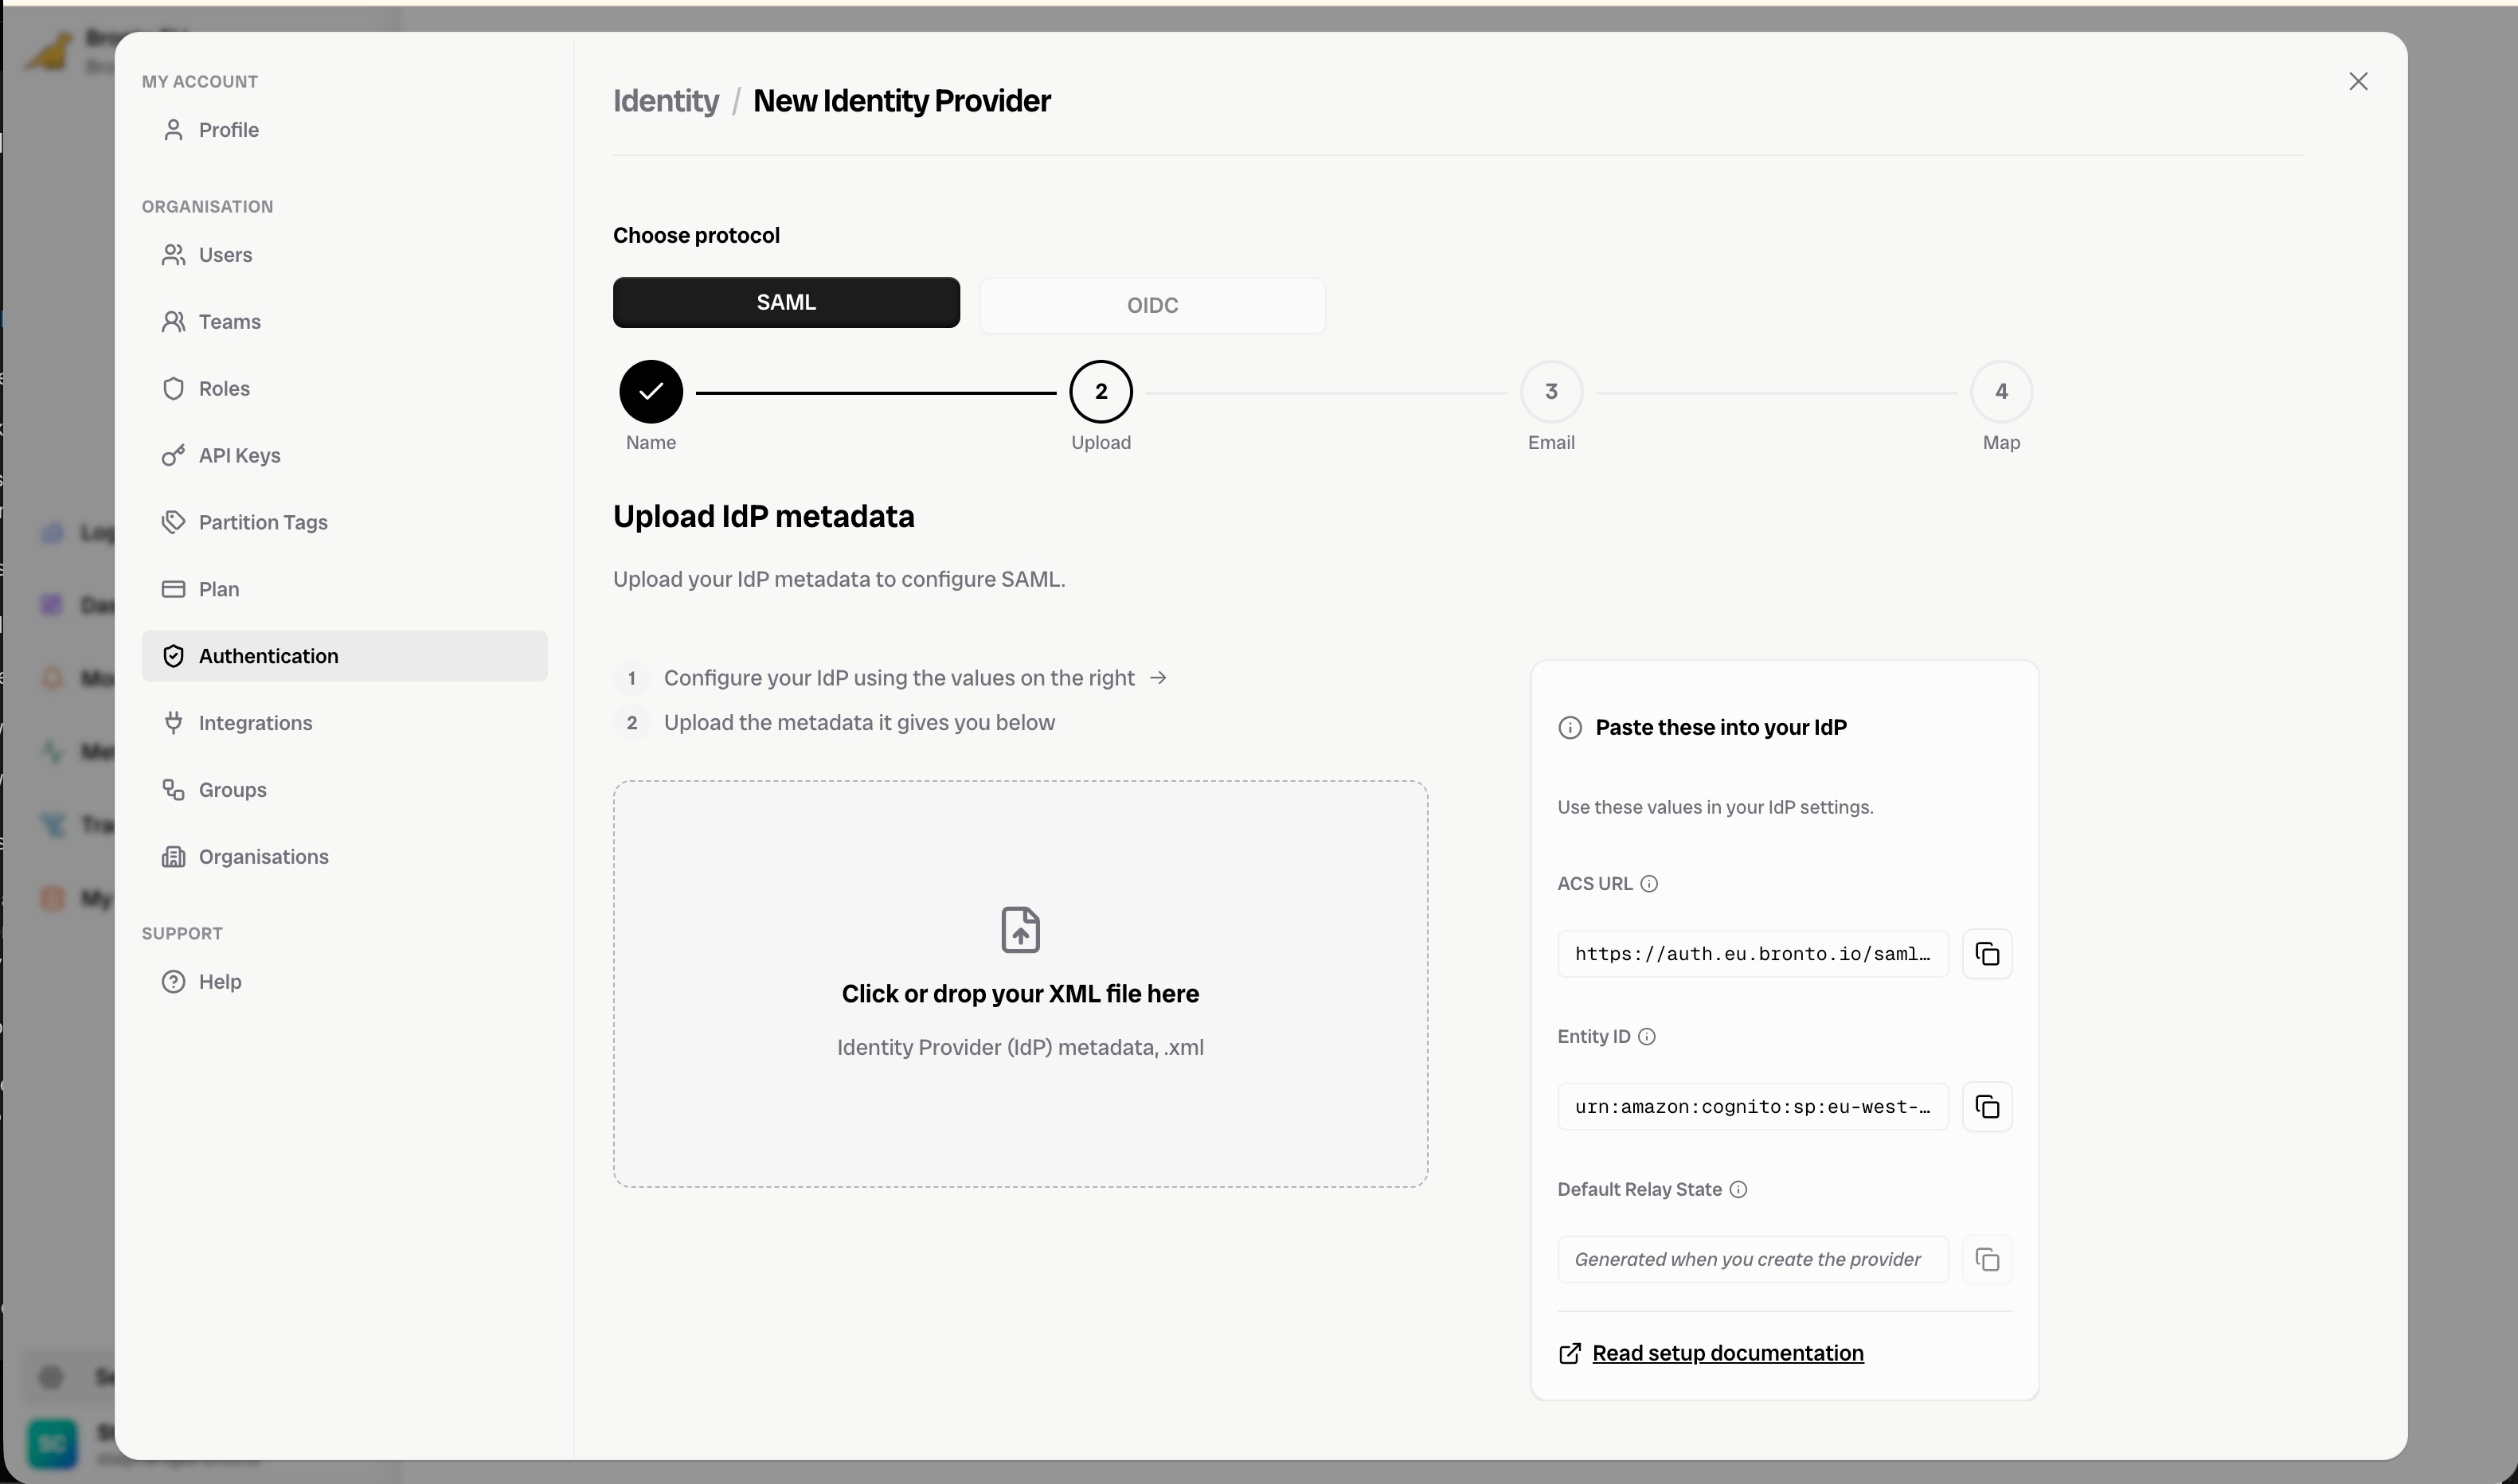Click the Roles shield icon
Image resolution: width=2518 pixels, height=1484 pixels.
pos(174,389)
